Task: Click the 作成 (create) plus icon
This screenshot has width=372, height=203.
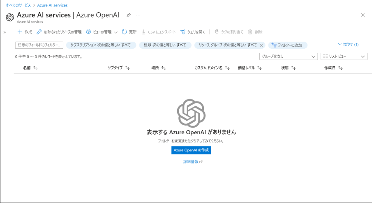Action: click(19, 32)
